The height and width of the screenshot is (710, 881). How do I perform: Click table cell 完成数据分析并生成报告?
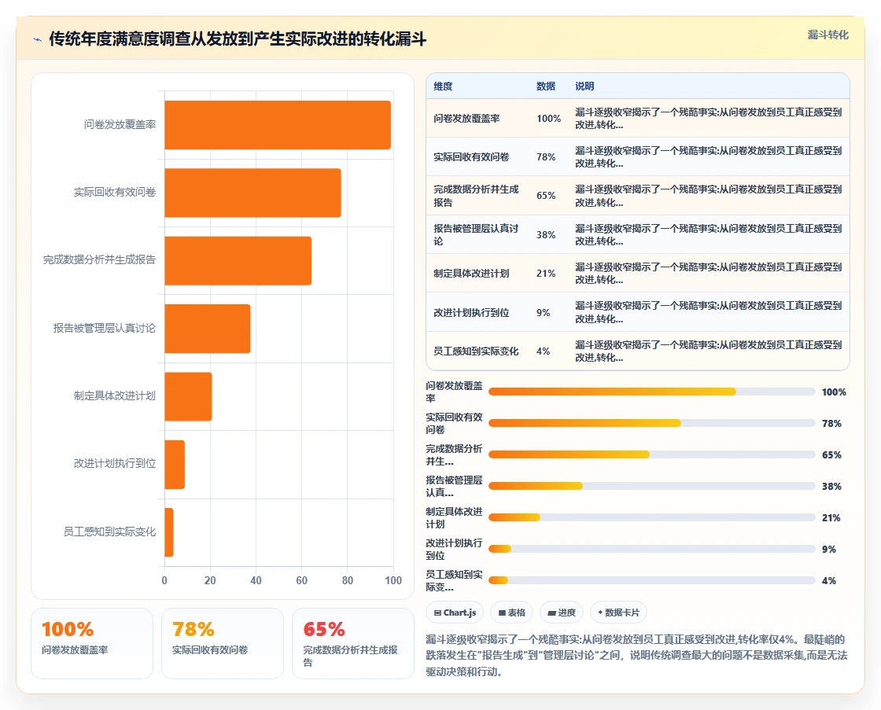[x=476, y=196]
